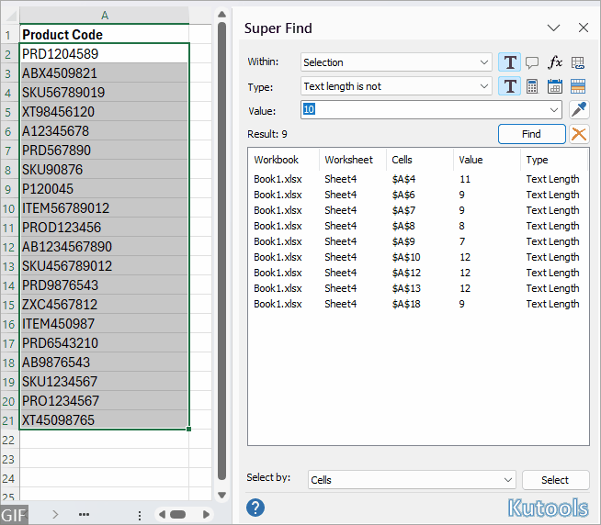The image size is (601, 525).
Task: Select result row $A$18
Action: click(x=418, y=304)
